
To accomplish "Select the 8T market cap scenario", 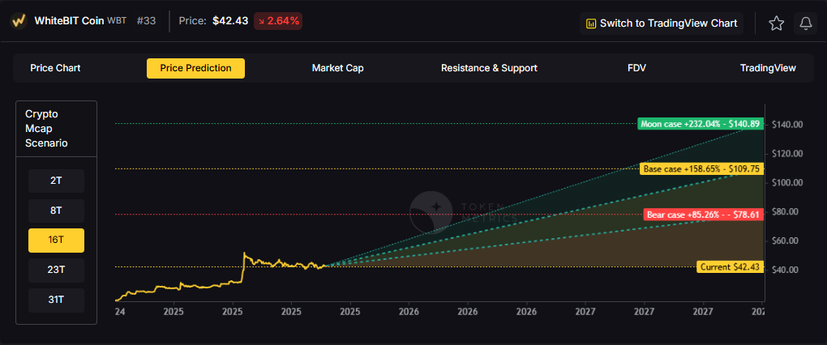I will (56, 211).
